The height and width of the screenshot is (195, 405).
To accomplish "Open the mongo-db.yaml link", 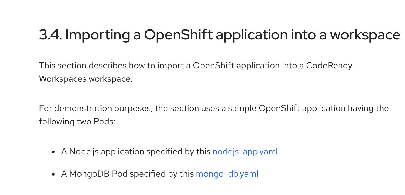I will pyautogui.click(x=227, y=174).
